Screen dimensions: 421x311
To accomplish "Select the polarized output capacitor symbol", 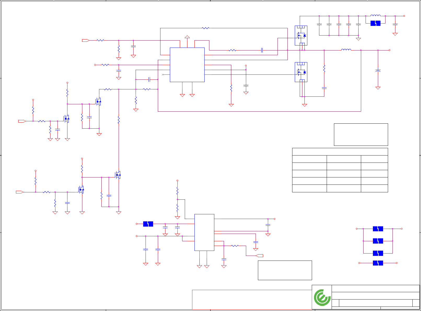I will [x=378, y=71].
